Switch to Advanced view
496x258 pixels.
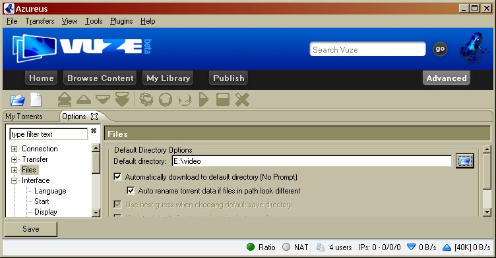coord(447,78)
